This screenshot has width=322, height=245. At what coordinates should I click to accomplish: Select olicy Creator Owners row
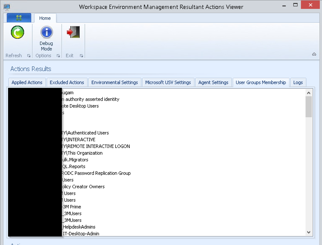(157, 187)
